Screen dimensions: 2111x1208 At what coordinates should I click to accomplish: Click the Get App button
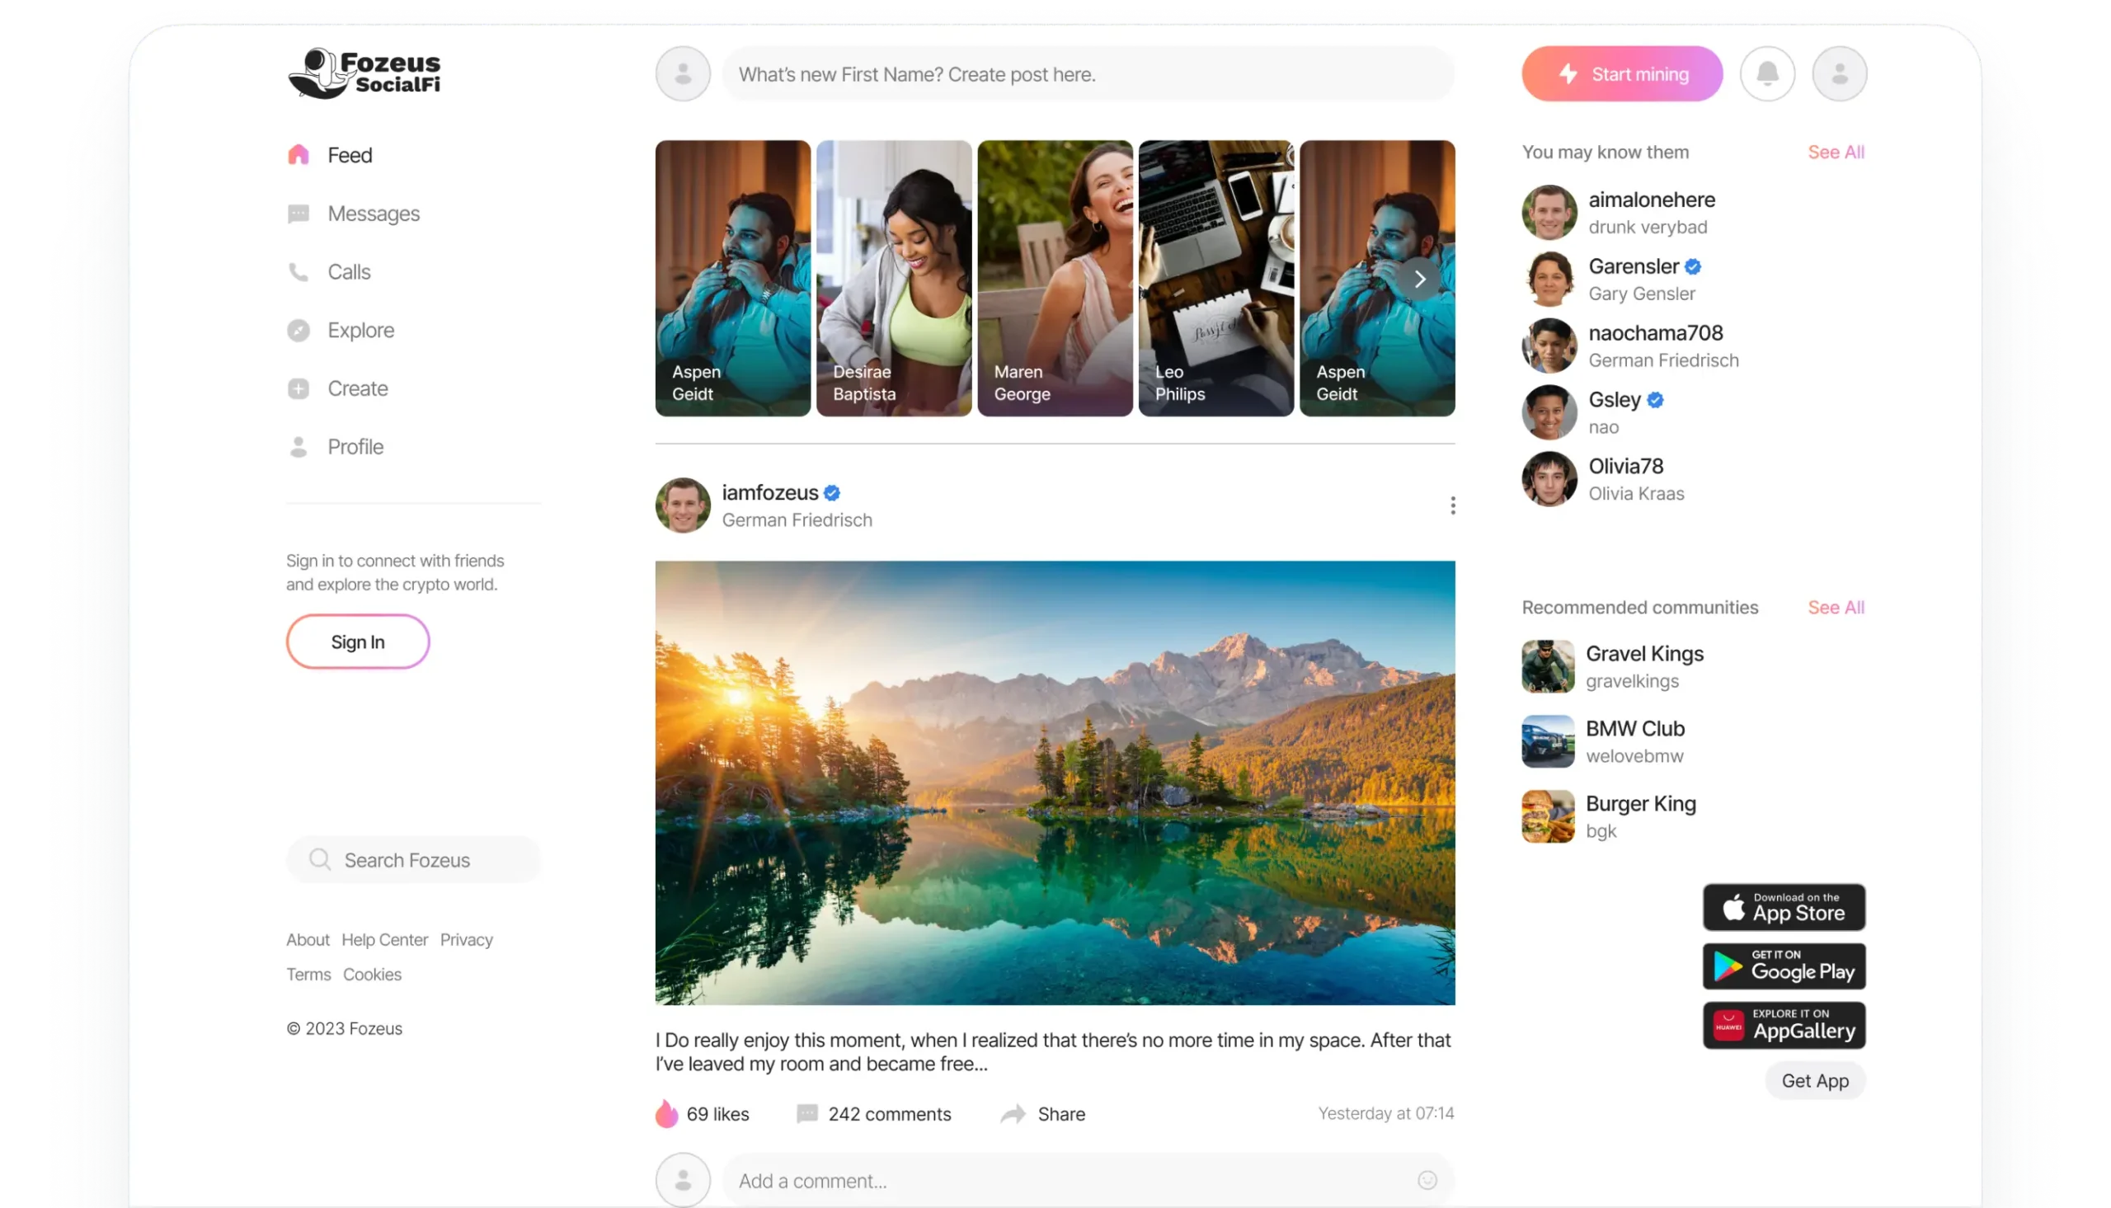pyautogui.click(x=1815, y=1080)
